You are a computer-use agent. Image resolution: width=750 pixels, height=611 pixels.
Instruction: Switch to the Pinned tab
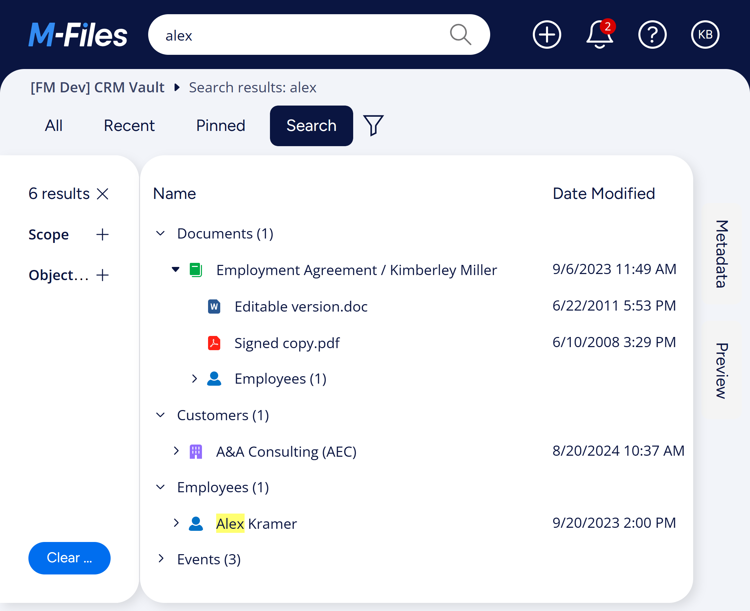pos(221,126)
